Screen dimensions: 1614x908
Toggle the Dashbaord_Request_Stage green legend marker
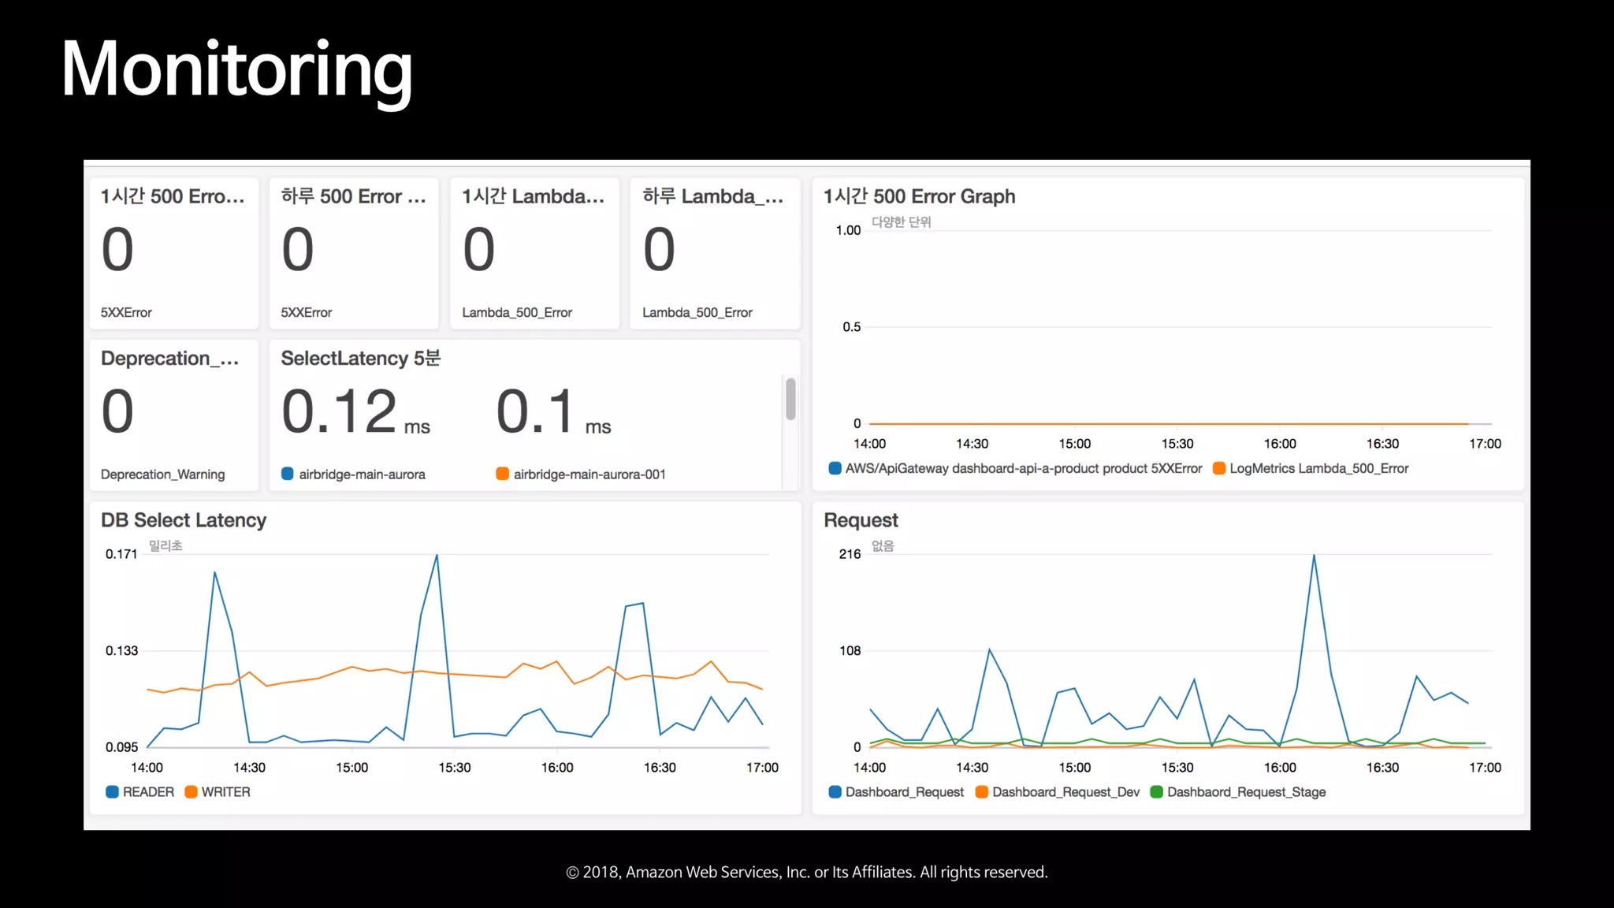coord(1157,791)
